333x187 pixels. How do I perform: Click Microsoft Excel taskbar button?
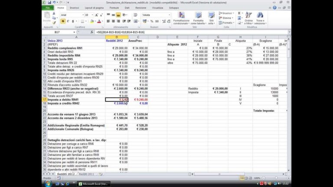(x=94, y=184)
